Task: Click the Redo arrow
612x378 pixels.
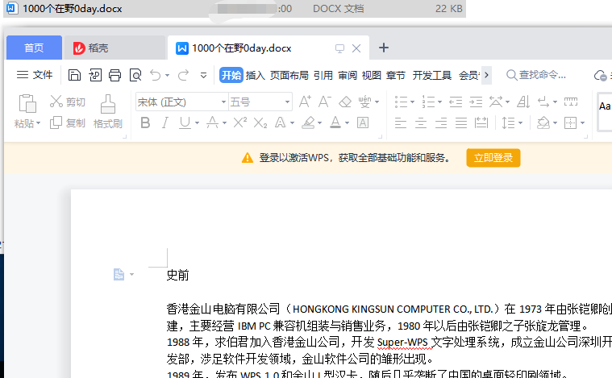Action: coord(184,75)
